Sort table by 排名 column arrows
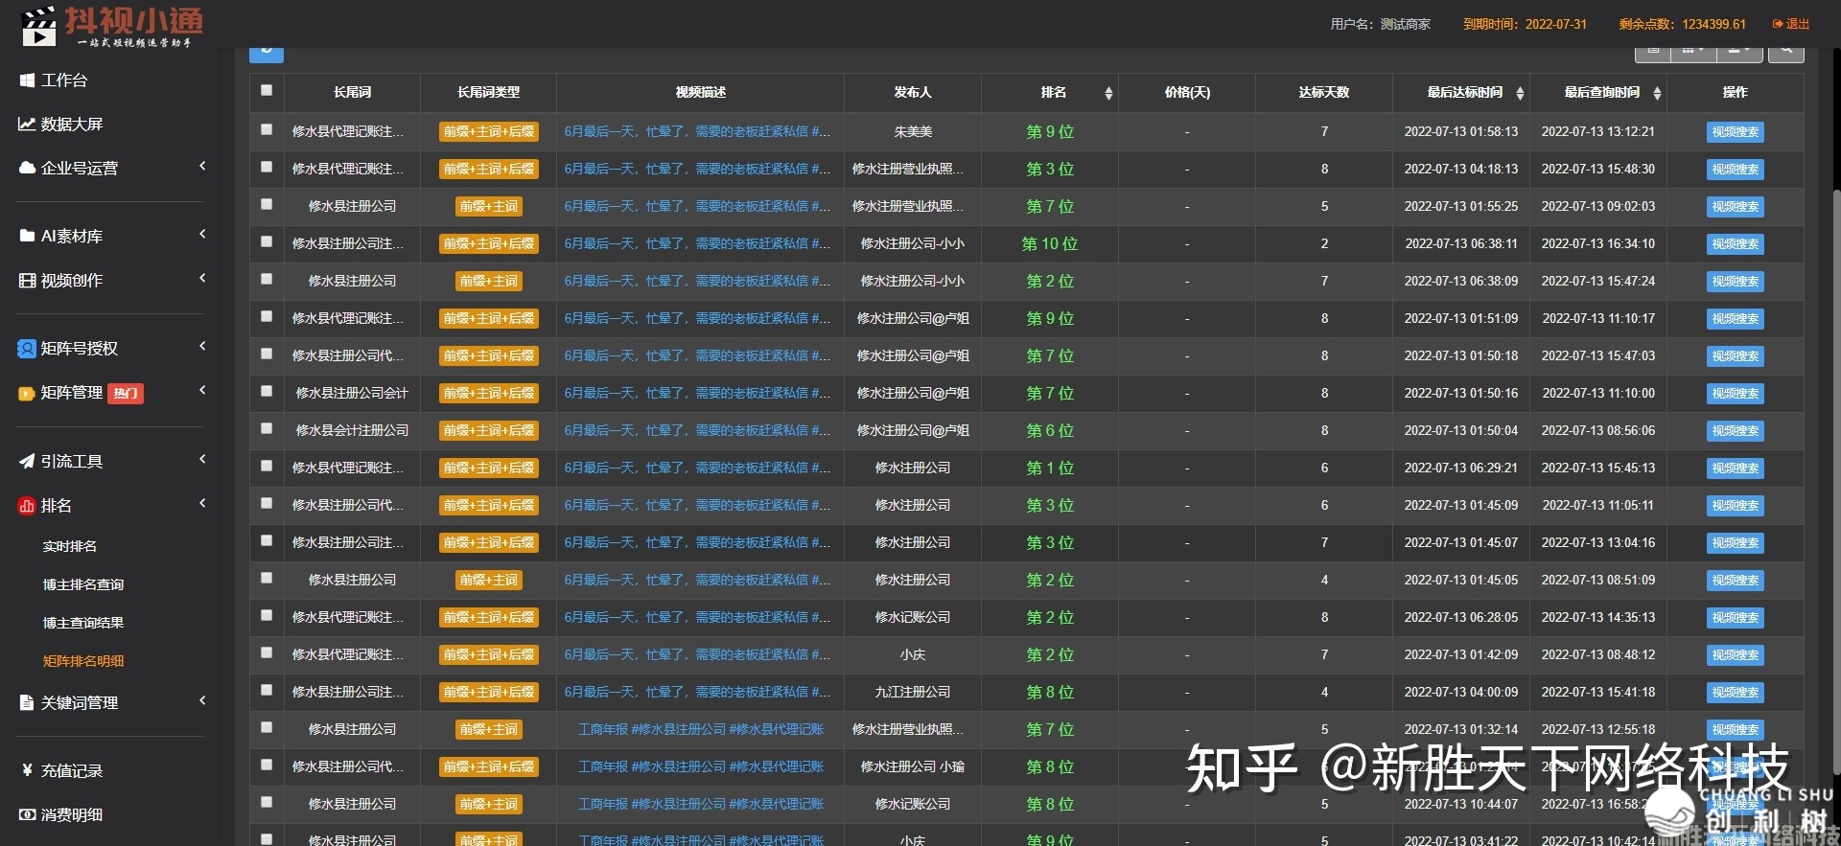1841x846 pixels. 1108,93
